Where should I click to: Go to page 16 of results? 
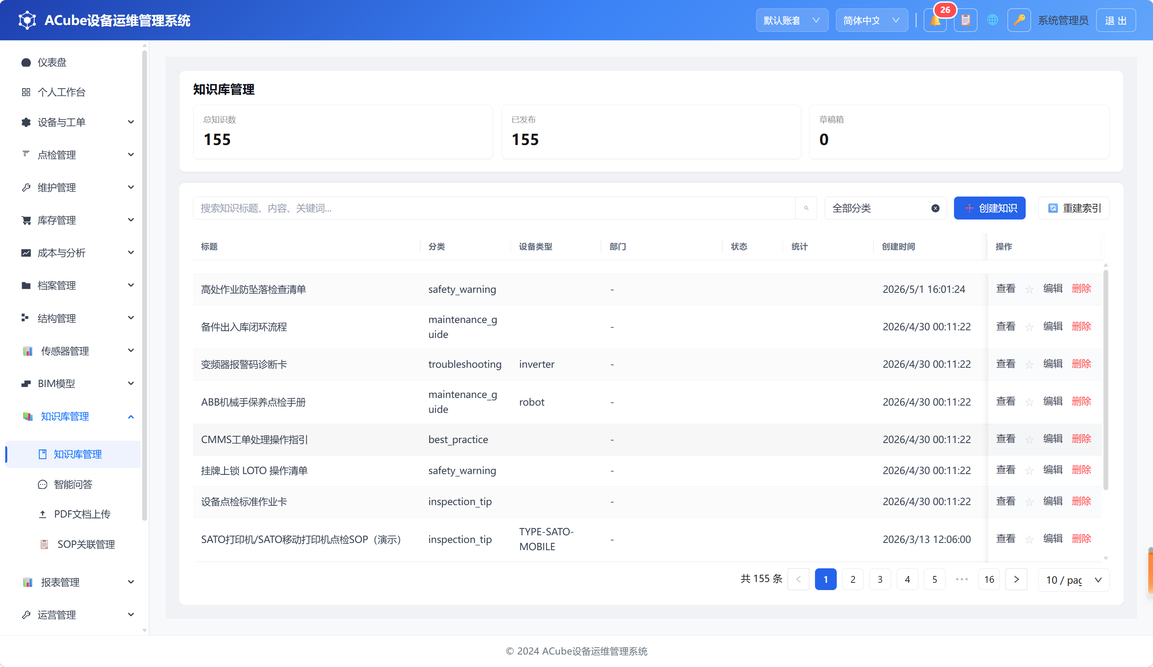(989, 580)
